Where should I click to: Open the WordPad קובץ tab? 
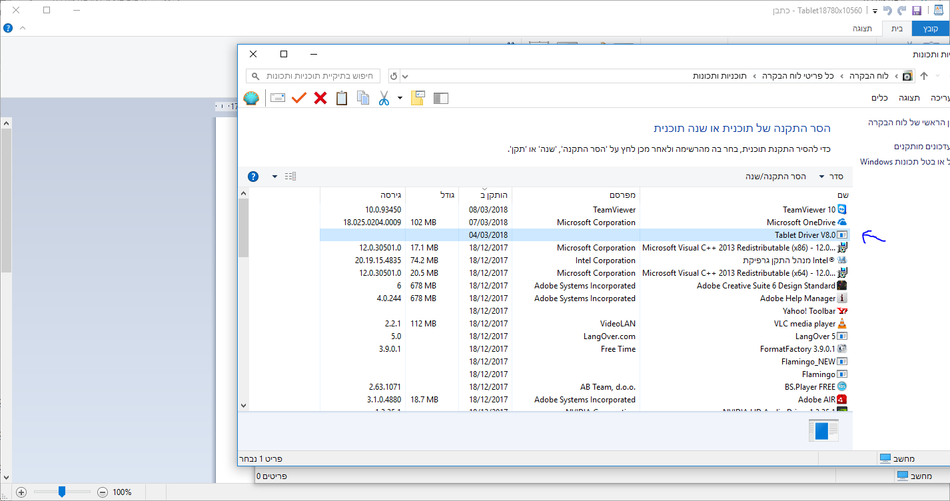(929, 29)
